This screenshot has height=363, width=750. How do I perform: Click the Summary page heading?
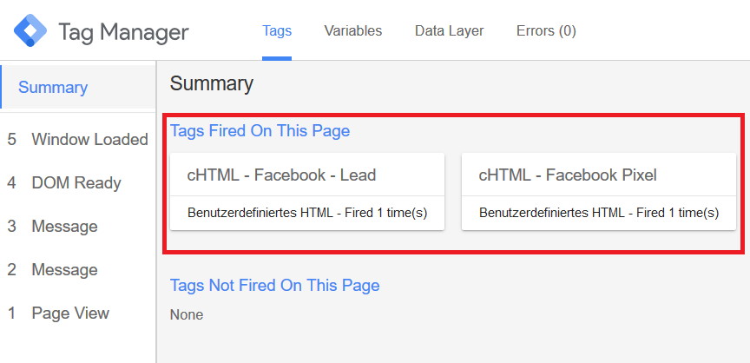212,83
